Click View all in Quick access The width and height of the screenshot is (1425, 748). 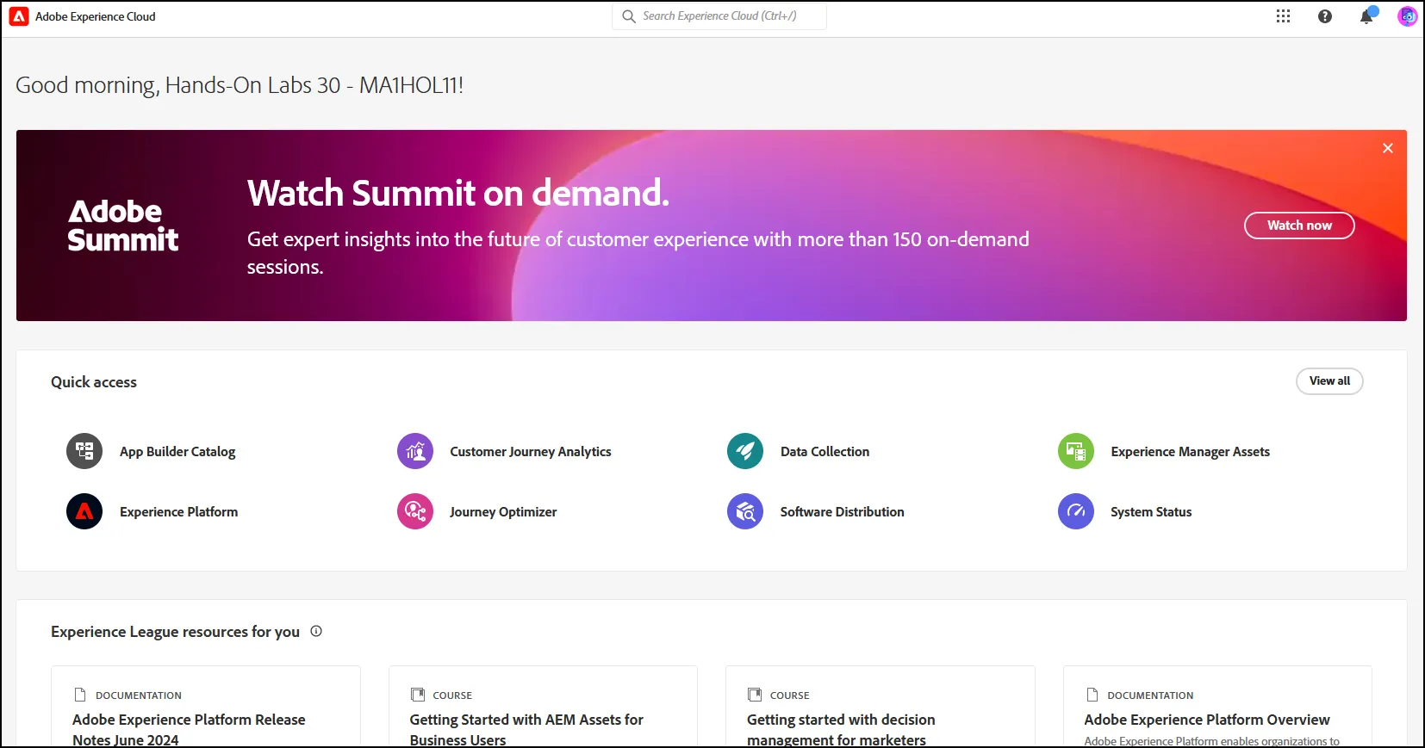pos(1329,381)
